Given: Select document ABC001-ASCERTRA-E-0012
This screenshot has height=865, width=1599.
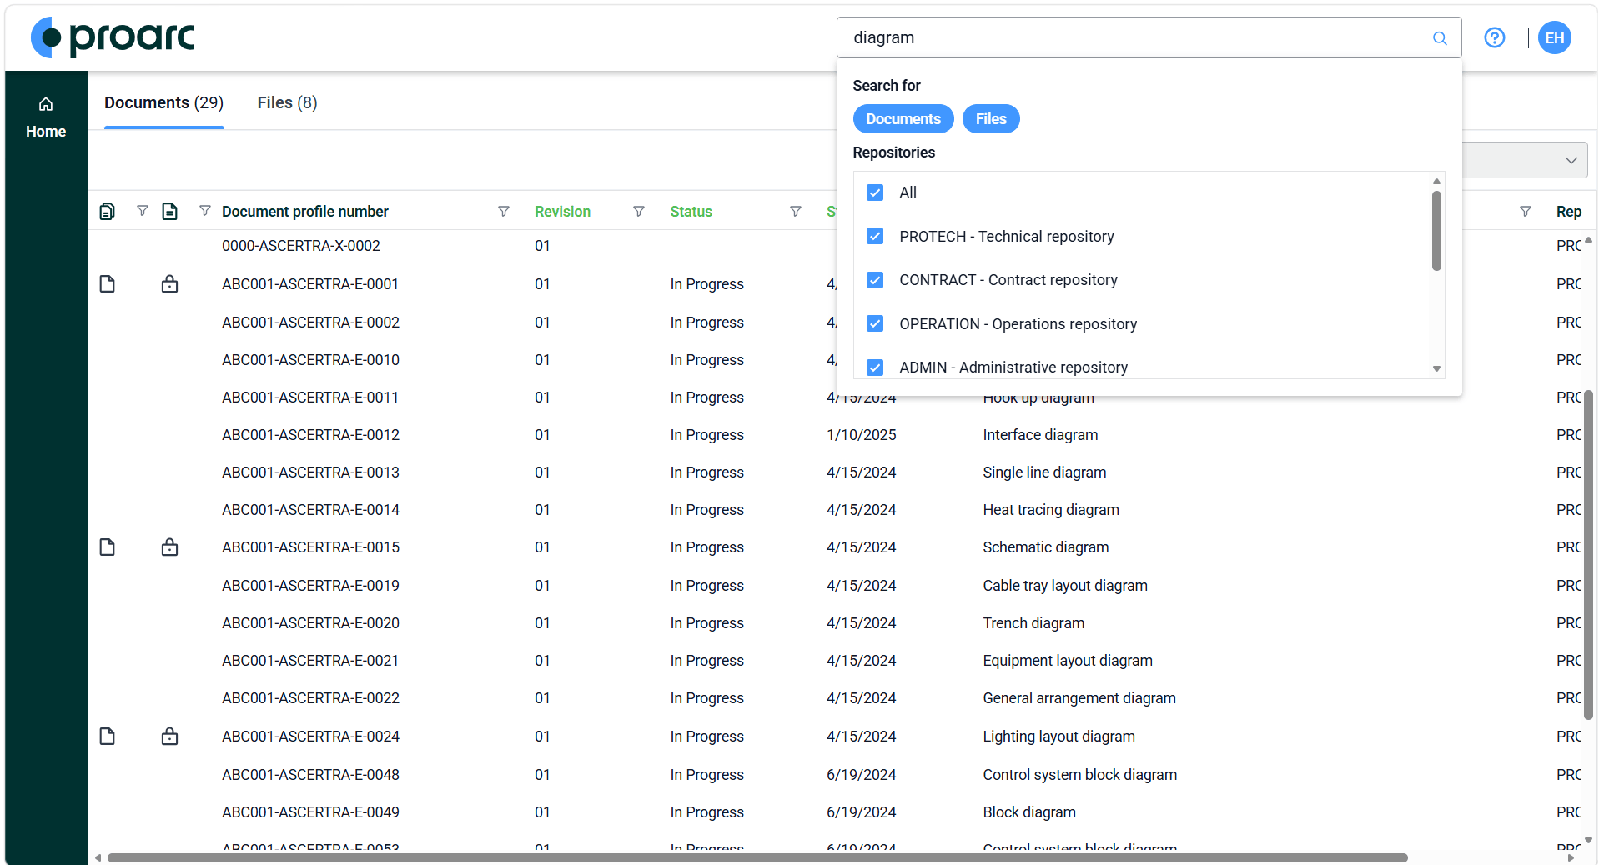Looking at the screenshot, I should point(310,435).
